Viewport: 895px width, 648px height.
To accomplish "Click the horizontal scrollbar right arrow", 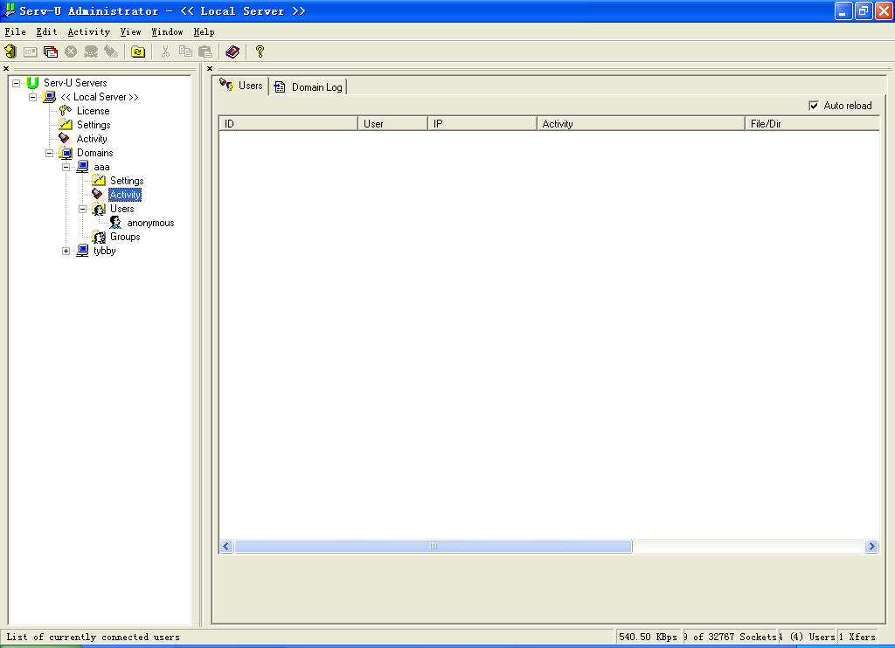I will (871, 546).
